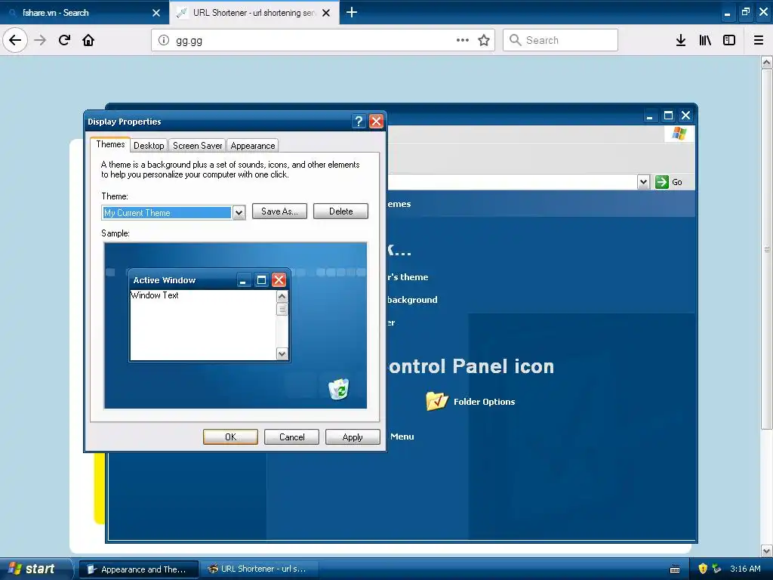Open the Screen Saver tab
773x580 pixels.
tap(197, 146)
